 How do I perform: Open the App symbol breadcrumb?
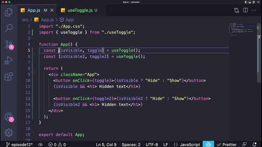[67, 20]
